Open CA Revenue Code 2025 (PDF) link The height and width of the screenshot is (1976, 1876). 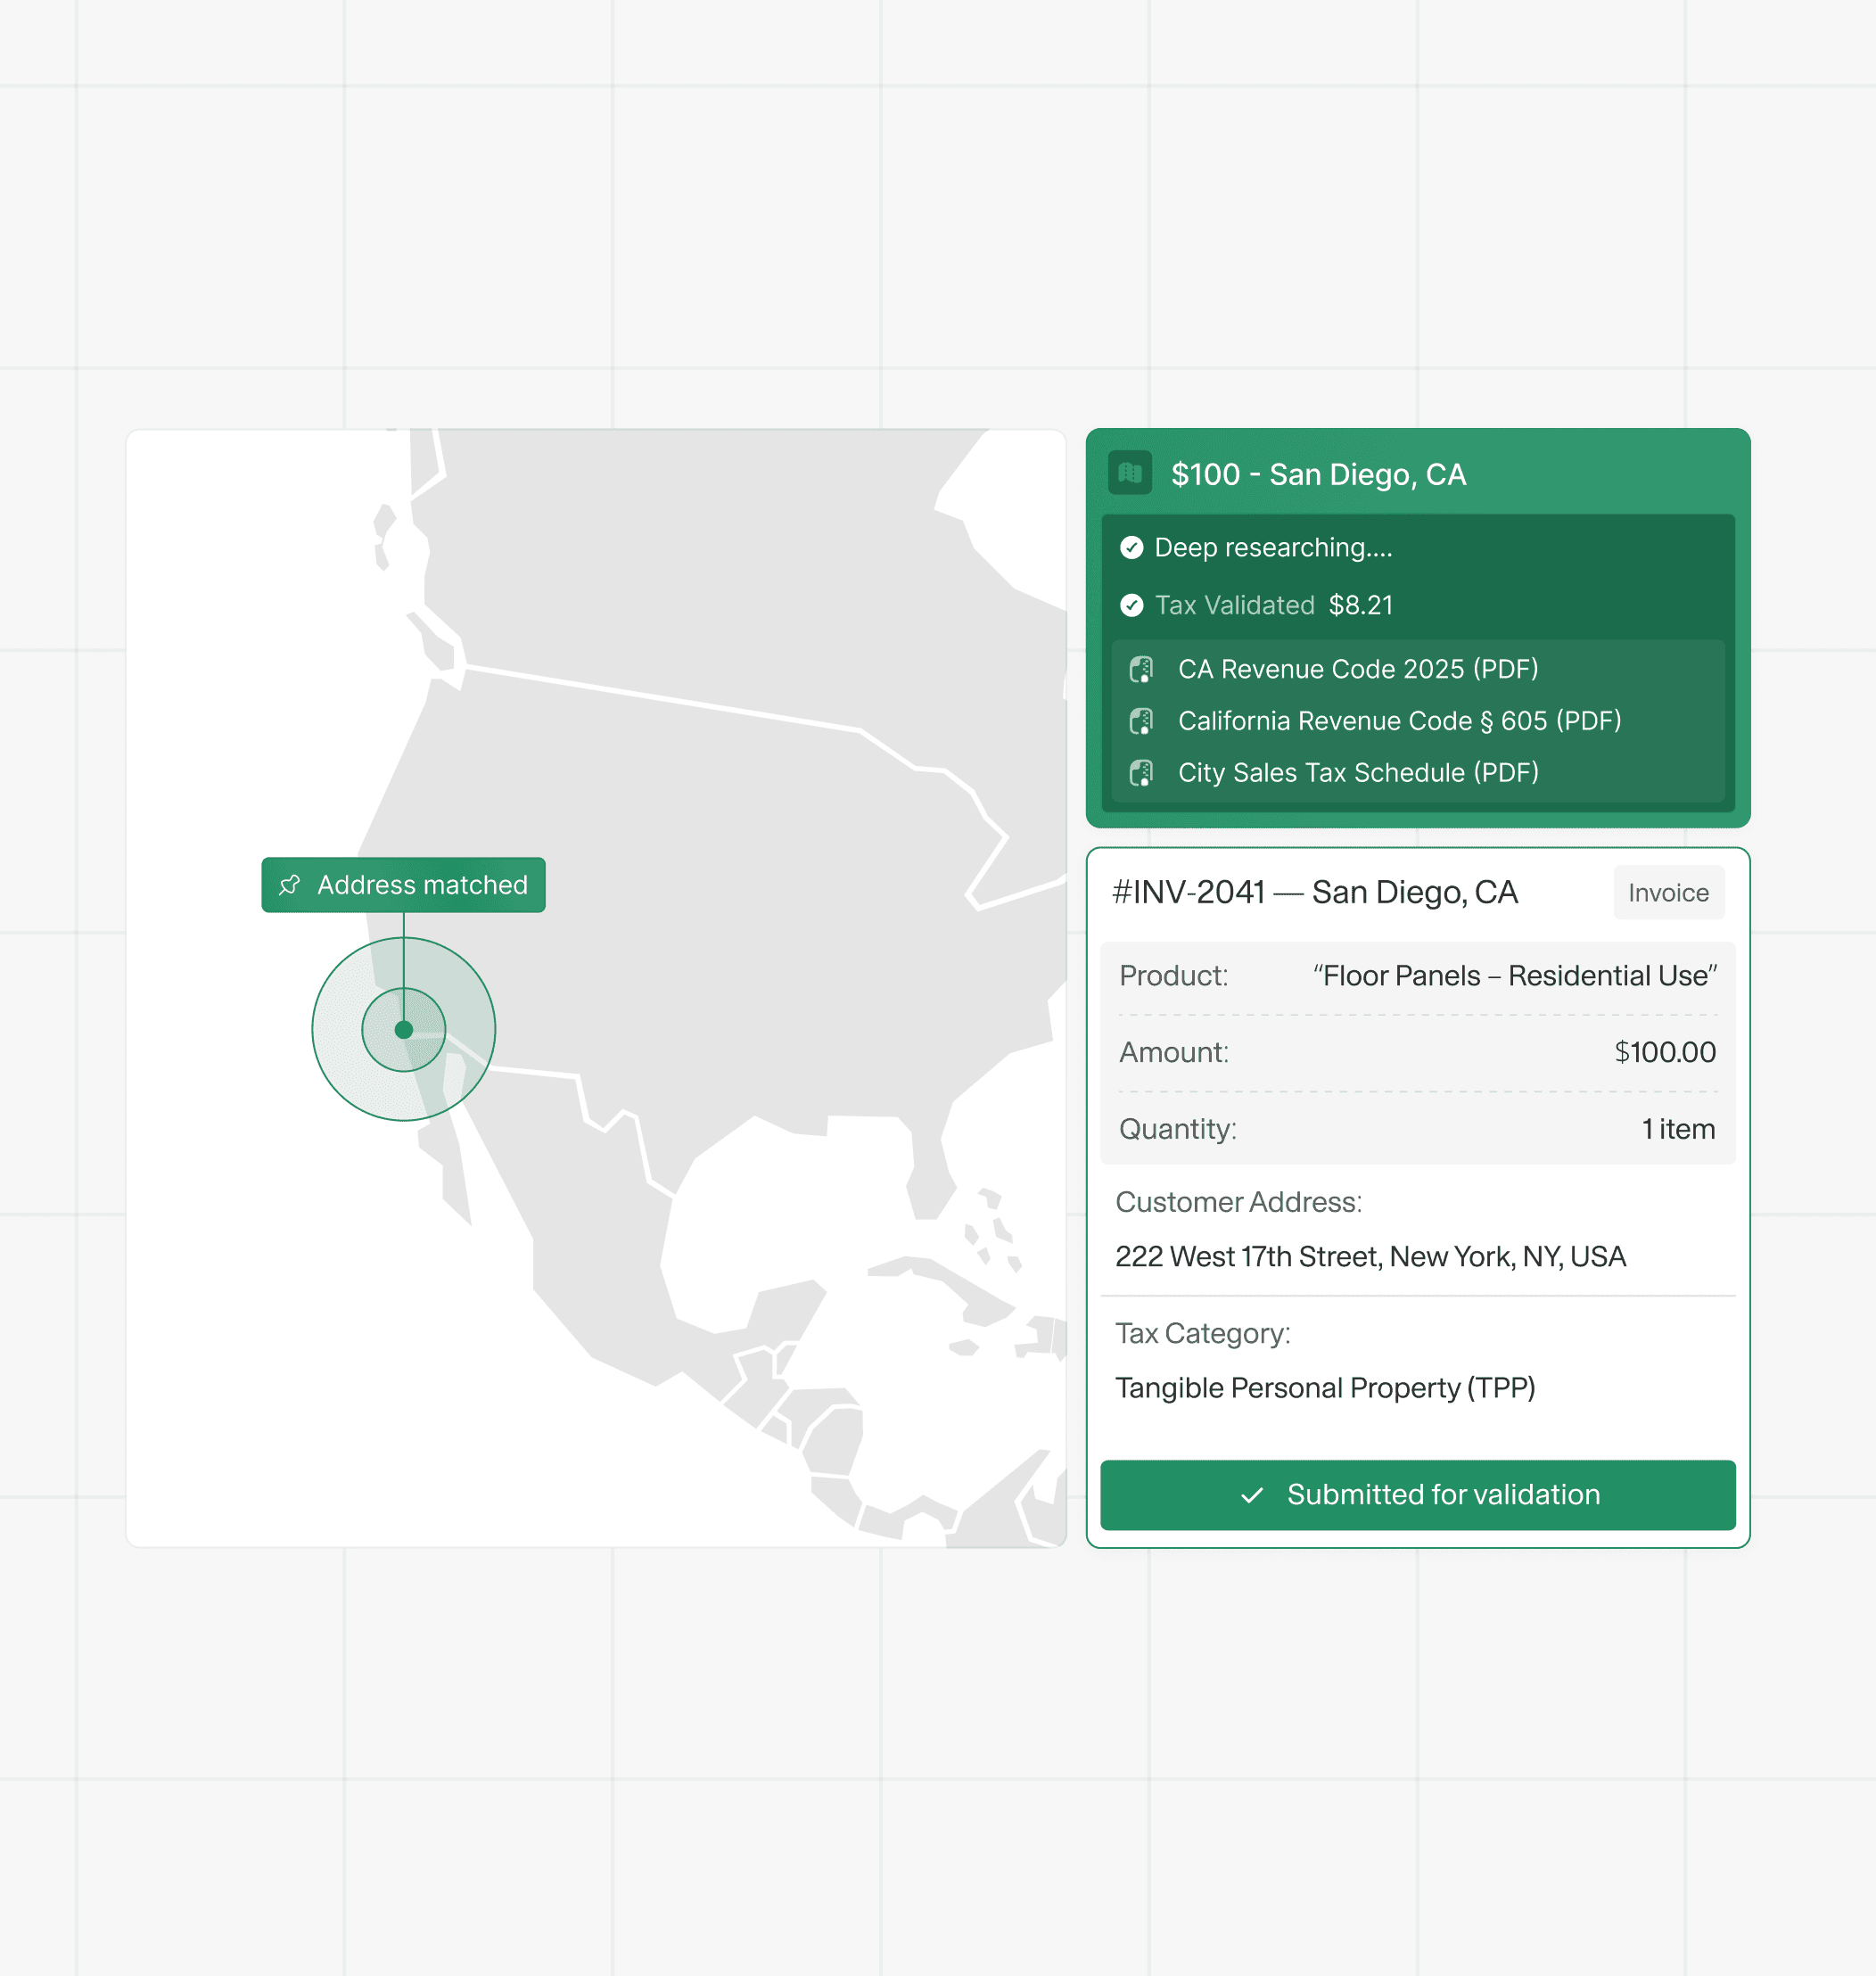[x=1357, y=669]
